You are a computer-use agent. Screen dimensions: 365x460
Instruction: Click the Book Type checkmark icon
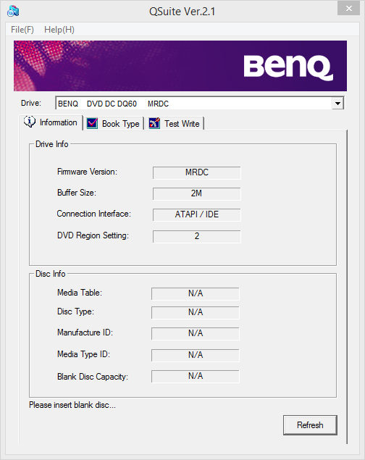93,123
